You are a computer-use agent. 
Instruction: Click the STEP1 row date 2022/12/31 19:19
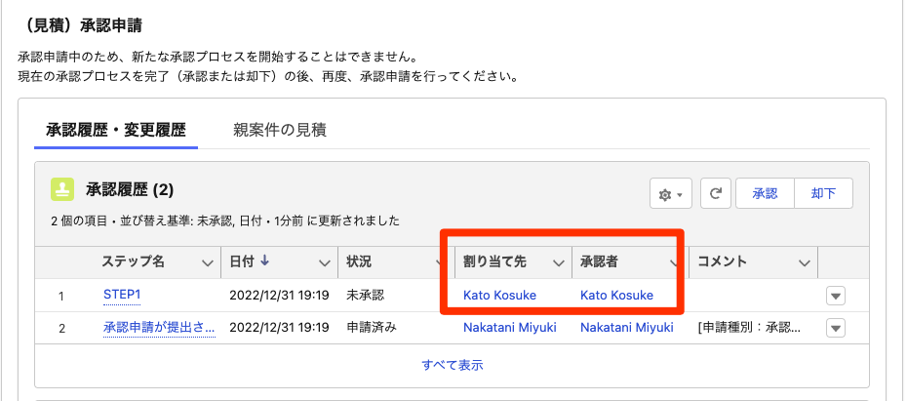click(x=279, y=295)
